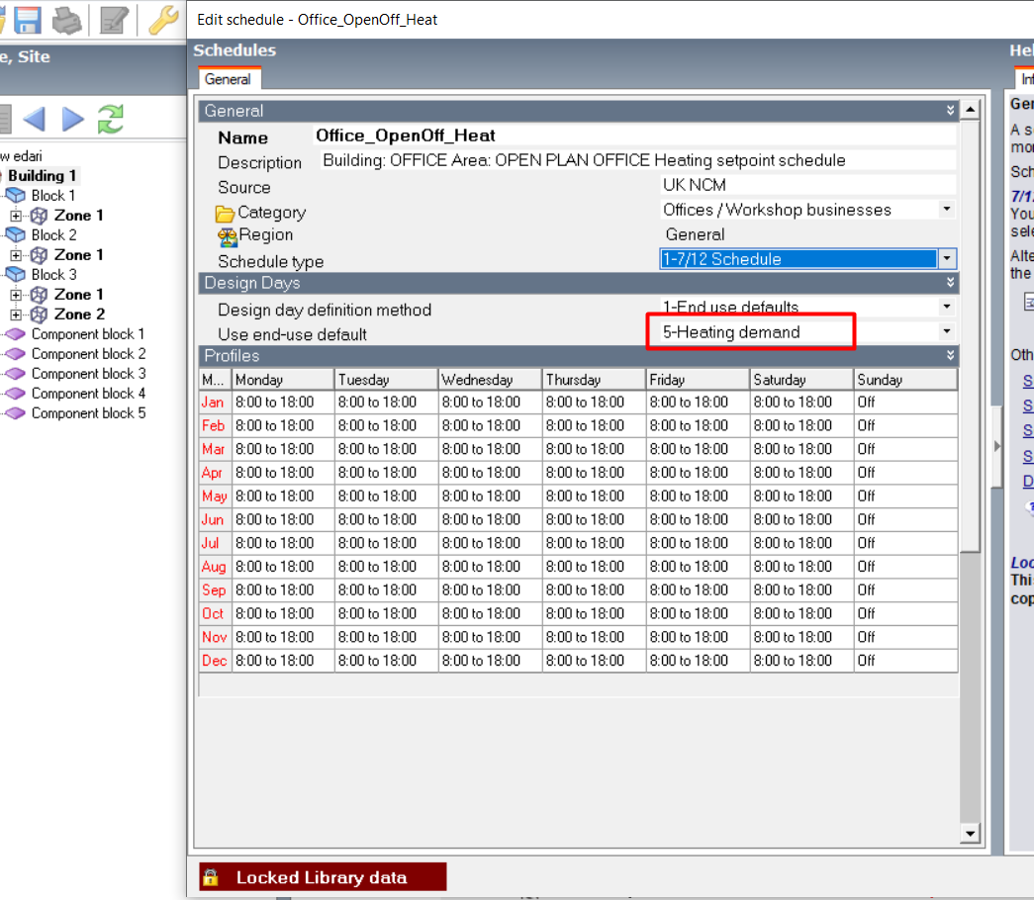Open the Design day definition method dropdown
1034x900 pixels.
point(947,307)
